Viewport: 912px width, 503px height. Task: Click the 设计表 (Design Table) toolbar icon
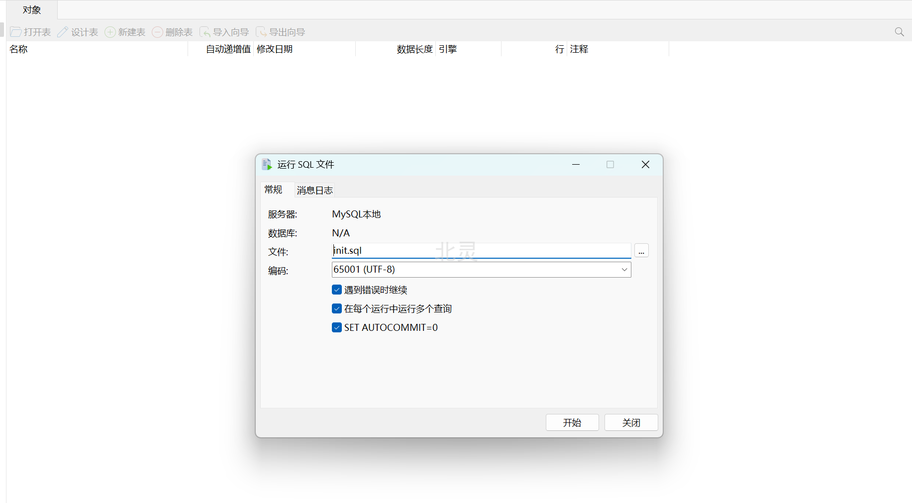pos(63,32)
